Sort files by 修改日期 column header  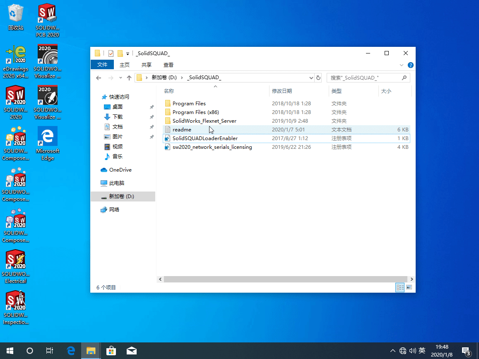click(x=299, y=91)
